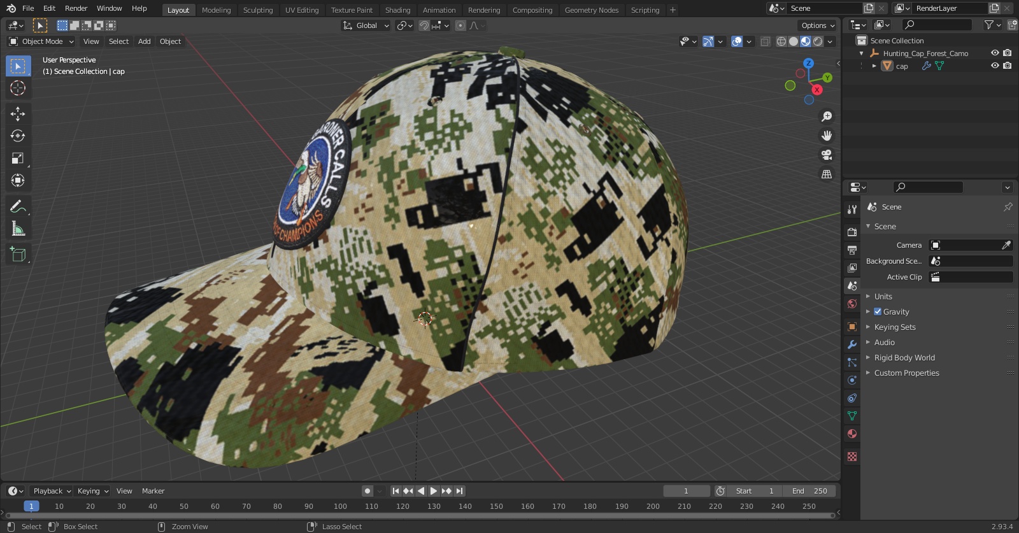Open the Render menu

coord(76,8)
